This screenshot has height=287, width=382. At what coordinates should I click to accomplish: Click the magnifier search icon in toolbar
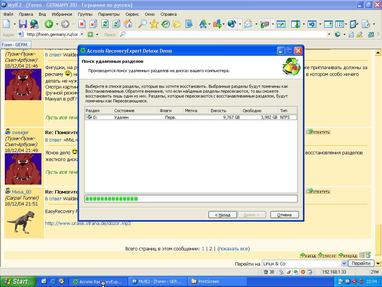point(142,24)
